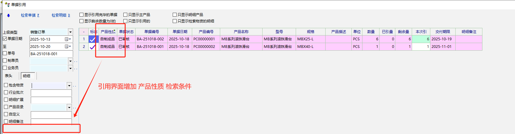Screen dimensions: 515x134
Task: Enable 显示引用完毕的单据 checkbox
Action: coord(81,15)
